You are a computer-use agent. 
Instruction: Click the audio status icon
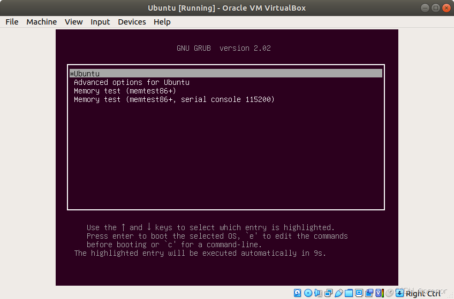318,293
